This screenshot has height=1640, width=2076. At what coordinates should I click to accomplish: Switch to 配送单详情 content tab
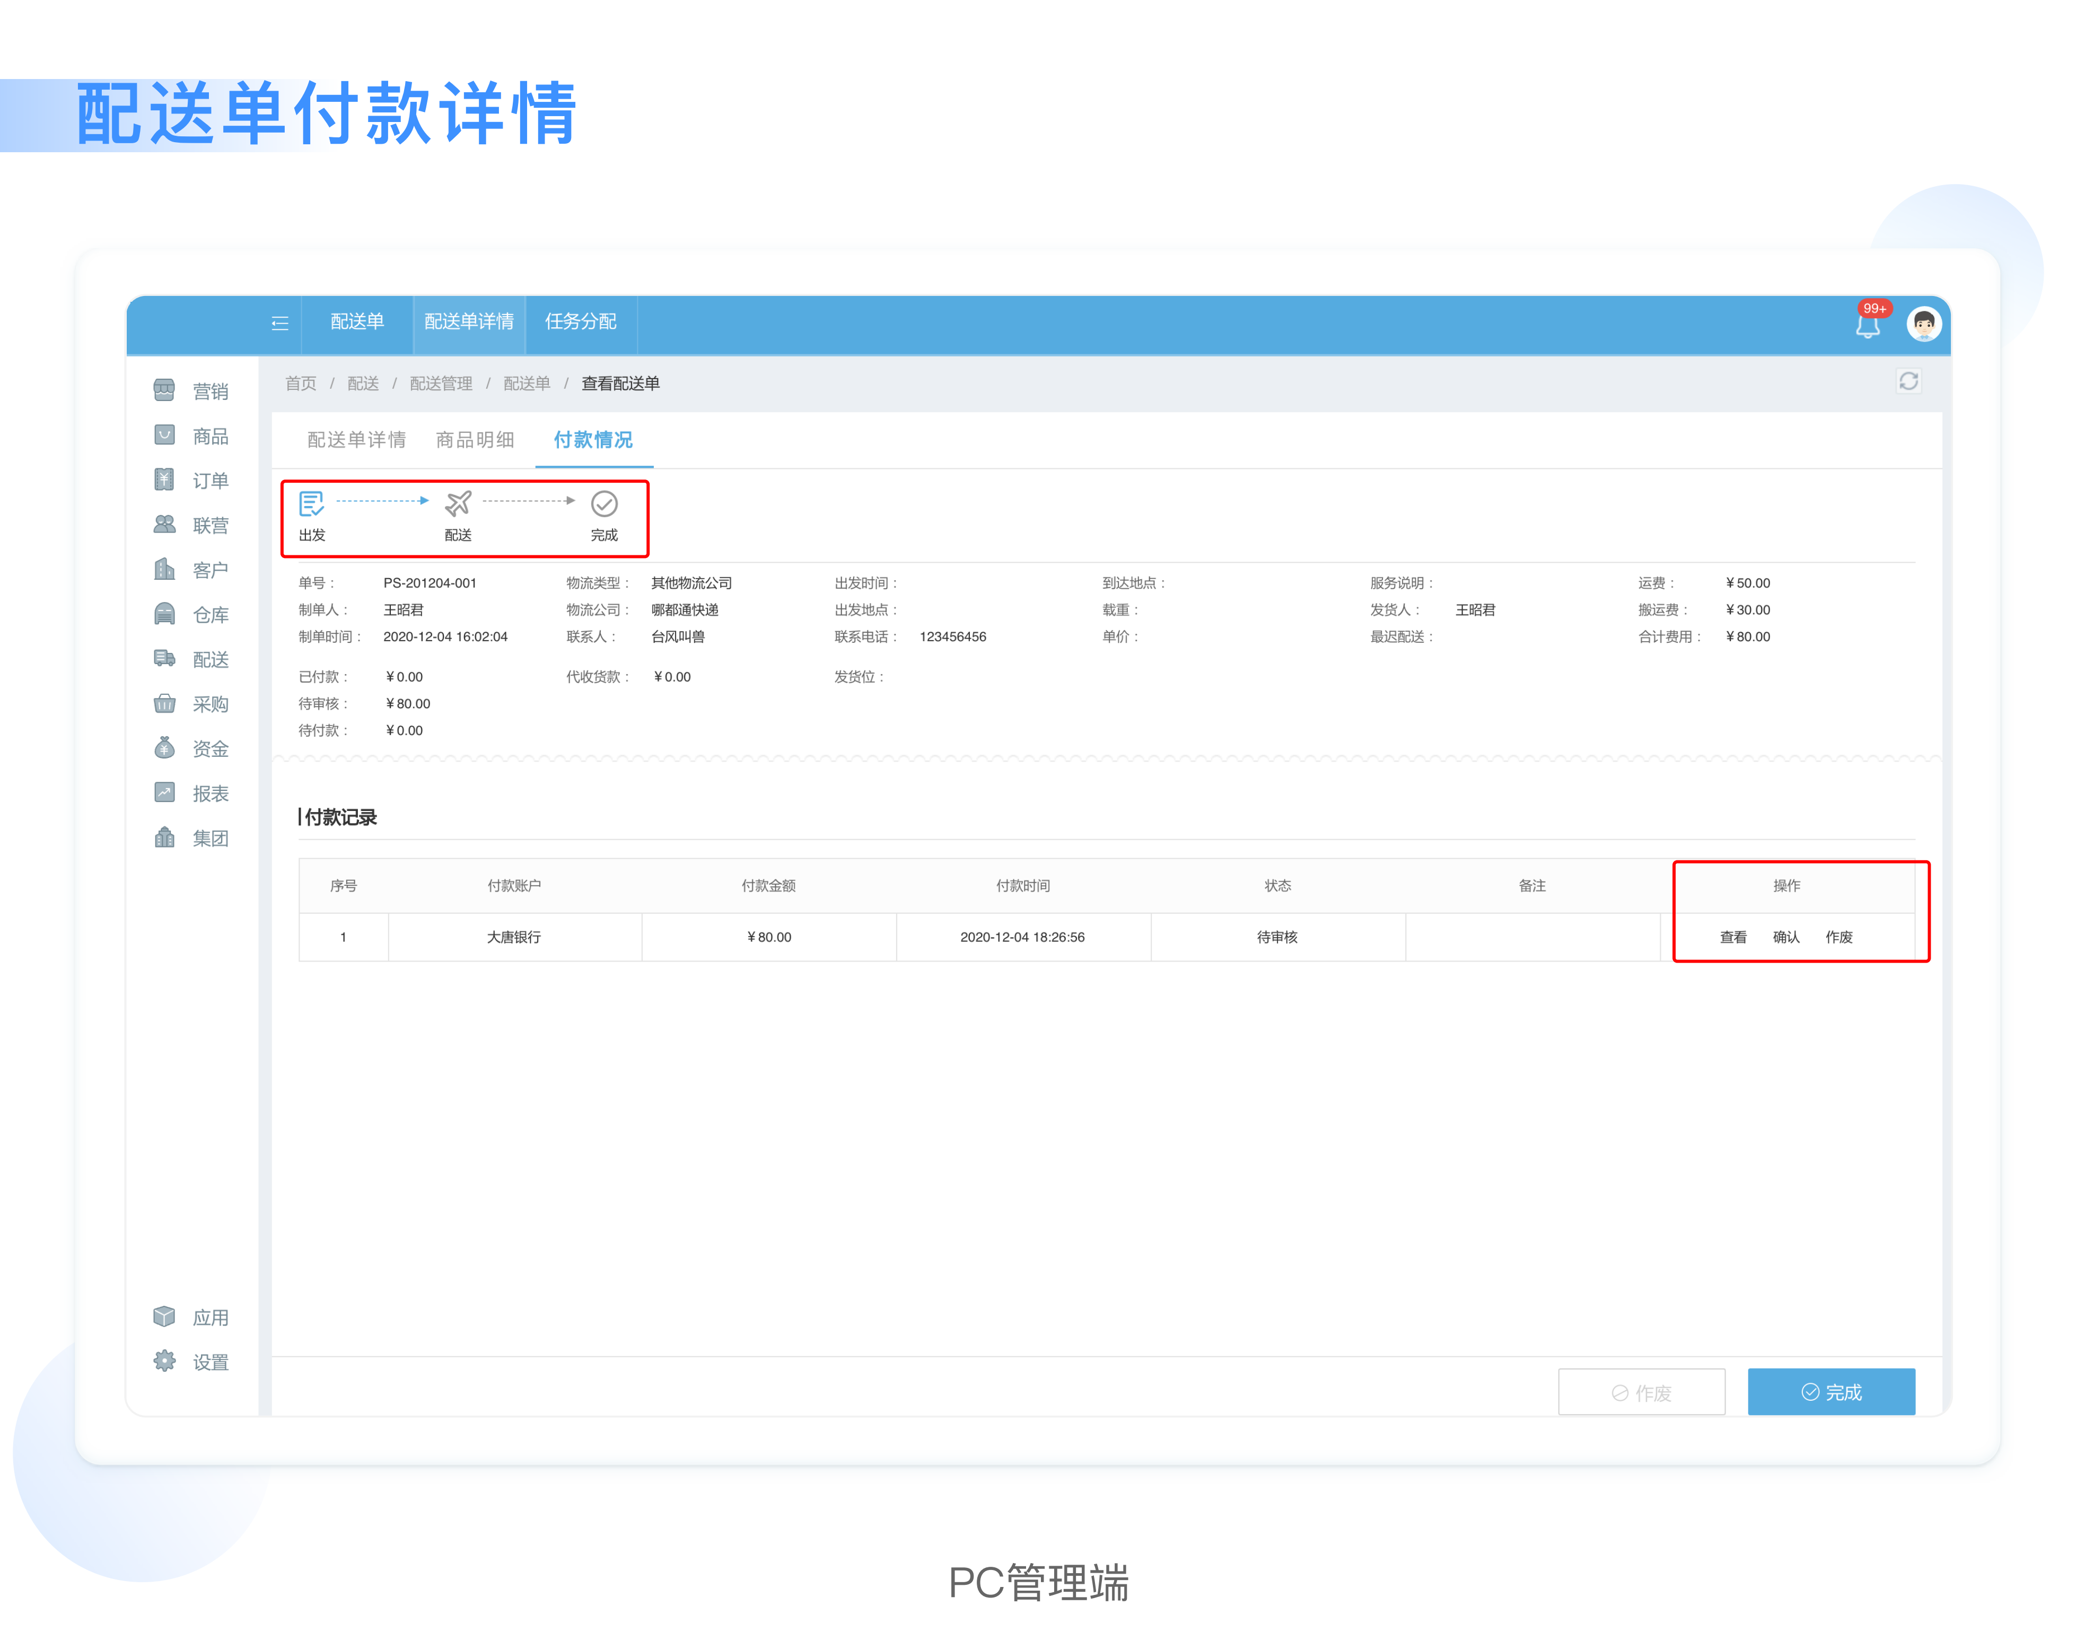(356, 440)
